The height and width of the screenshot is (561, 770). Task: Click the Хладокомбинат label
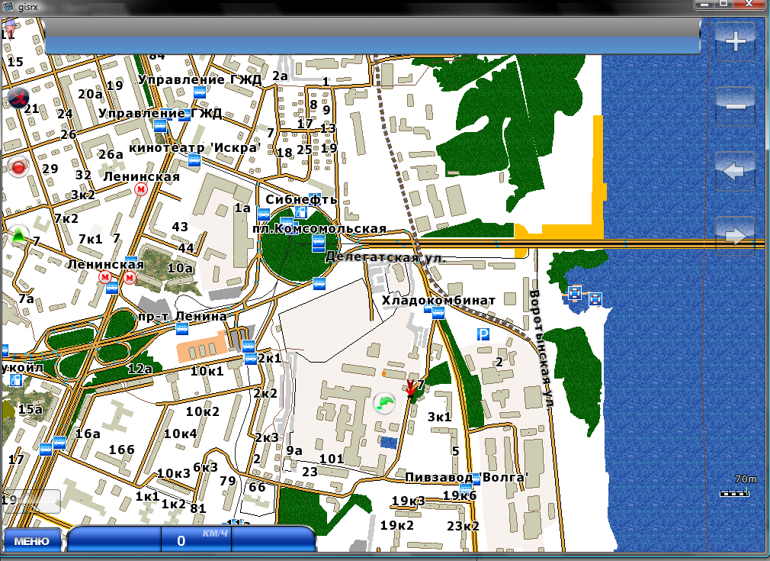click(438, 300)
